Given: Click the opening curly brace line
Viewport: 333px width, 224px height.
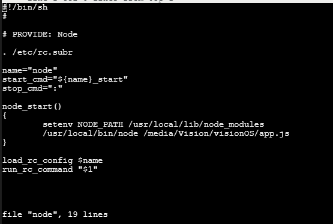Looking at the screenshot, I should point(4,115).
